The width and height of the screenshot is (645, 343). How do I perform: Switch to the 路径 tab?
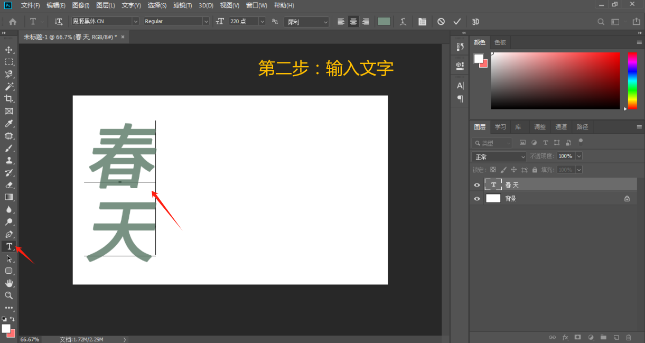(582, 127)
